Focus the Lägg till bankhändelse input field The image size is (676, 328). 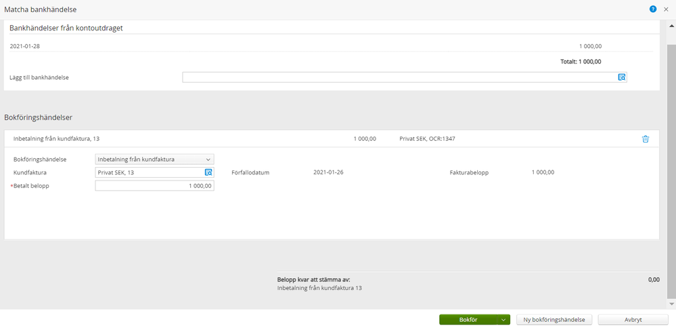pos(399,78)
